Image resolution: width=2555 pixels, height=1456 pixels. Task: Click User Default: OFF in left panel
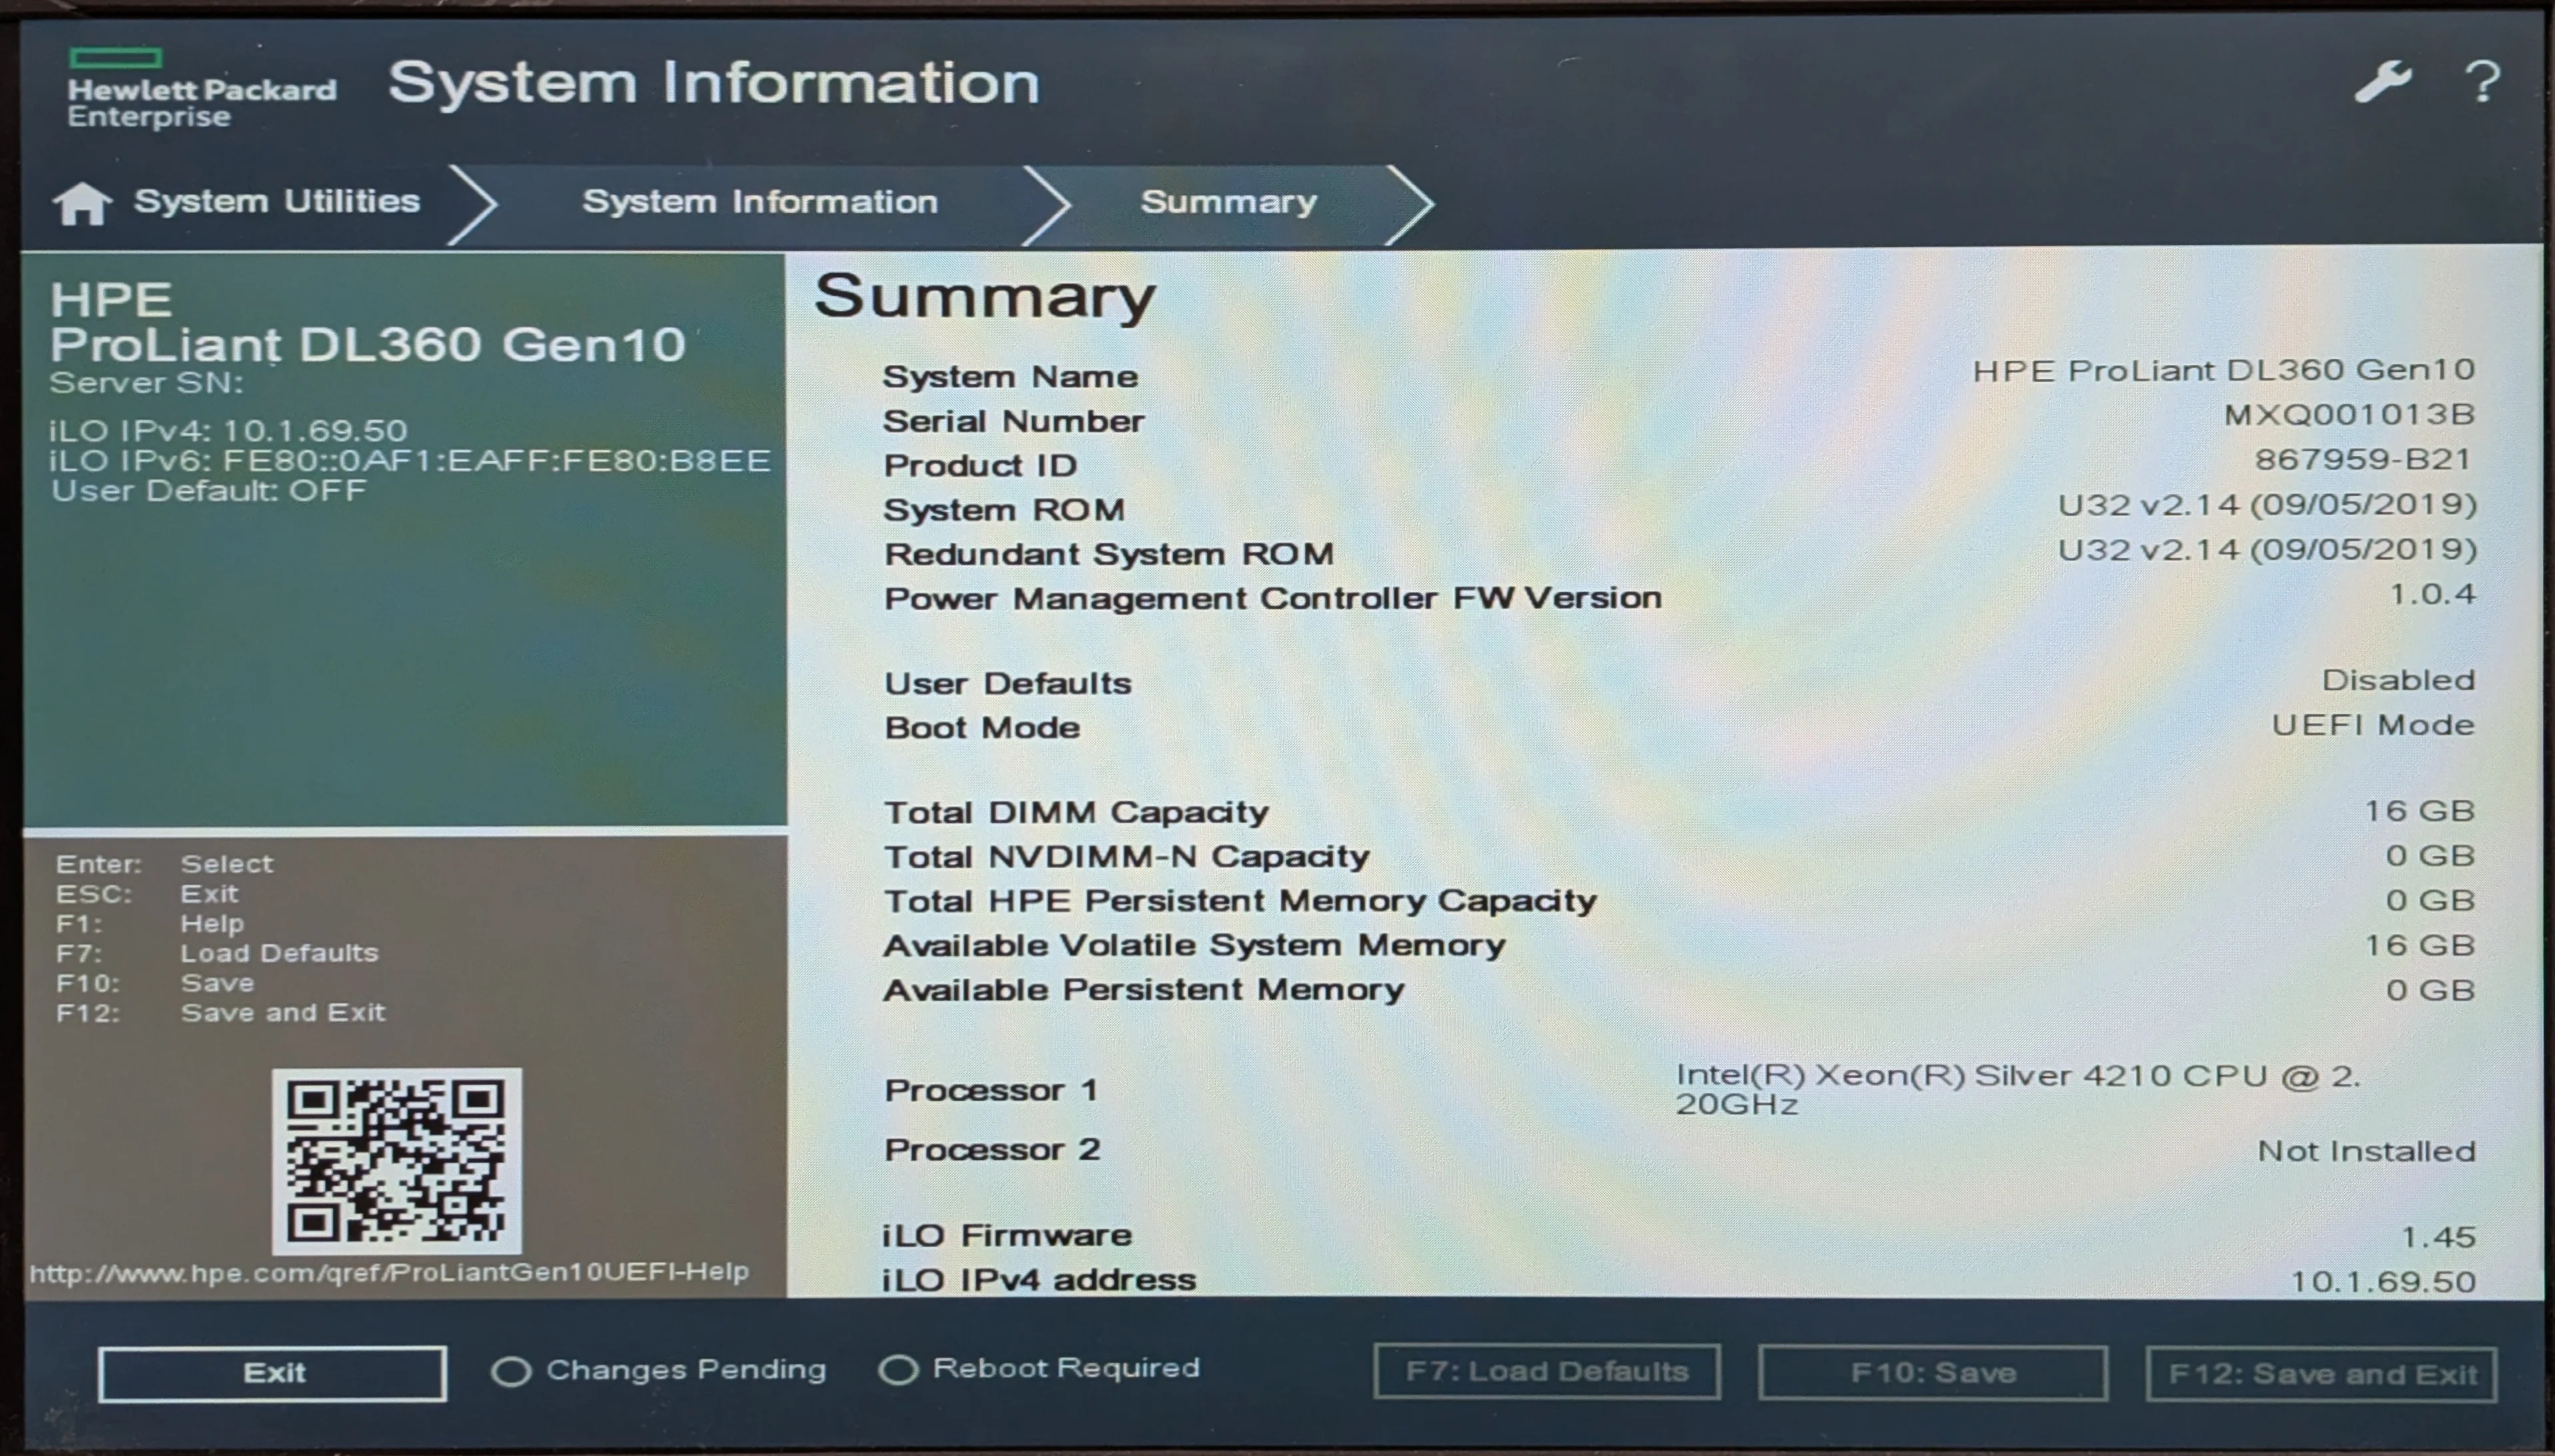209,491
